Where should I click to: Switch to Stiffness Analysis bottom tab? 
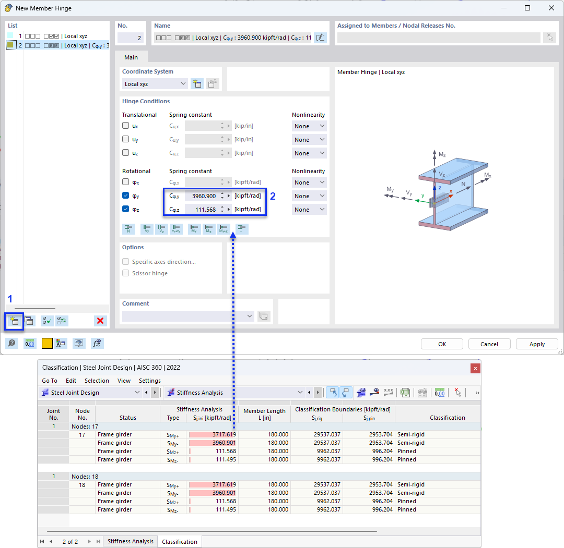[x=130, y=541]
